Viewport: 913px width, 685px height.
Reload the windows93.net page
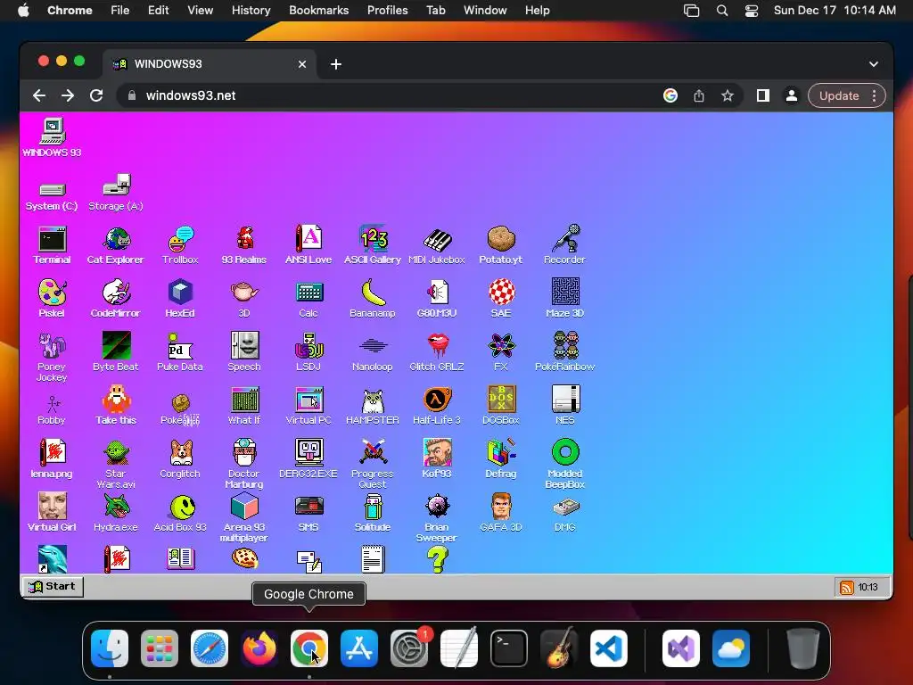(x=96, y=95)
